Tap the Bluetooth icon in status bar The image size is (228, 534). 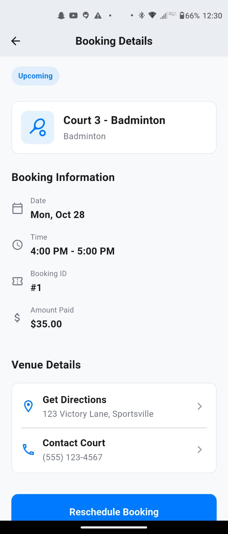pyautogui.click(x=141, y=15)
